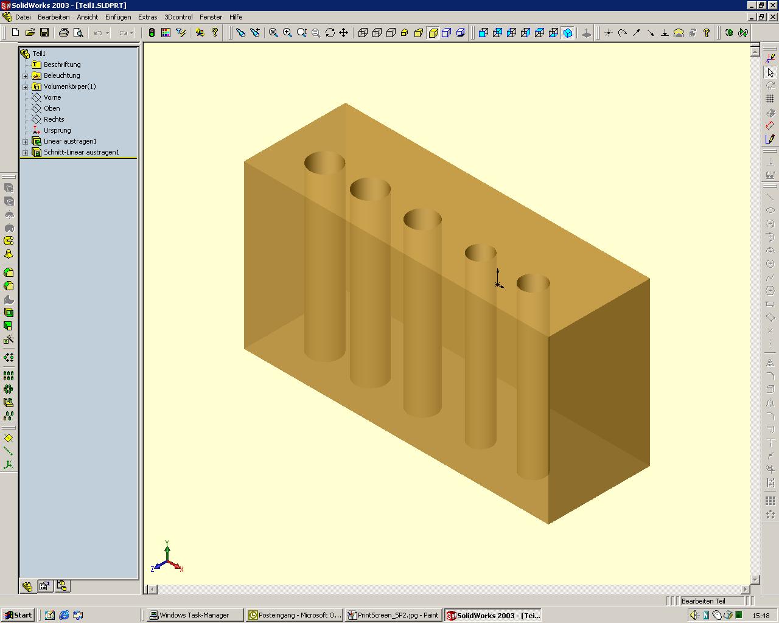Select the Oben plane in tree
Screen dimensions: 779x623
tap(52, 108)
